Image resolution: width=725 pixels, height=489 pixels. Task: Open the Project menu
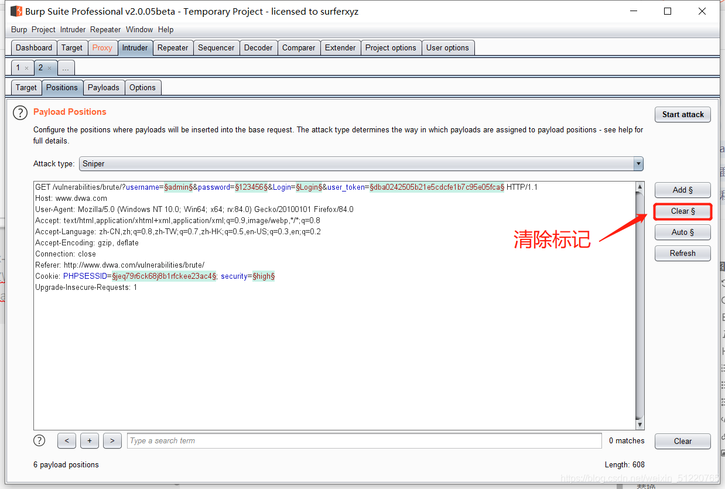tap(43, 29)
